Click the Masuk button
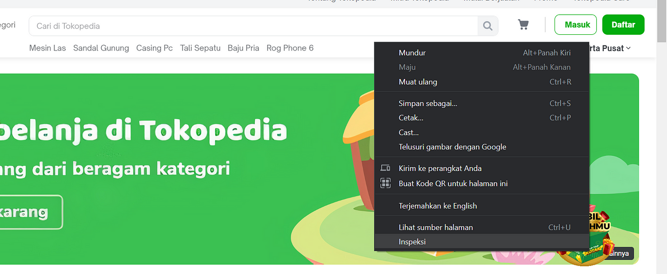This screenshot has height=274, width=667. (576, 25)
